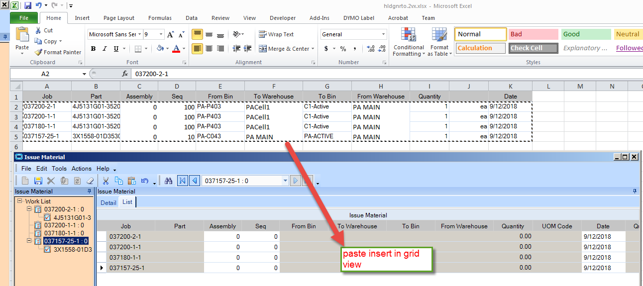Apply Comma Style number format
Image resolution: width=643 pixels, height=286 pixels.
coord(354,49)
